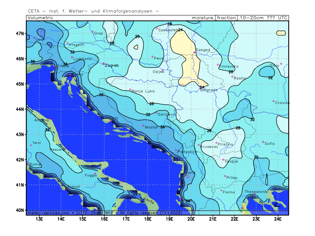Click the Szeged city marker
The image size is (315, 236).
194,52
